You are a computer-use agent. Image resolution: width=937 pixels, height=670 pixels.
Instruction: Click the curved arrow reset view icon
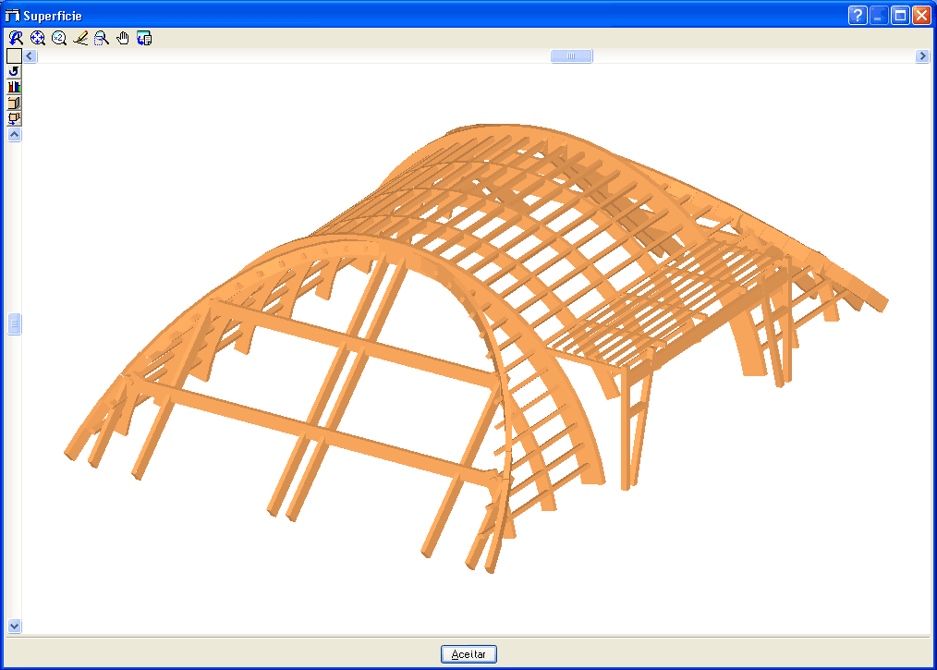click(x=15, y=71)
